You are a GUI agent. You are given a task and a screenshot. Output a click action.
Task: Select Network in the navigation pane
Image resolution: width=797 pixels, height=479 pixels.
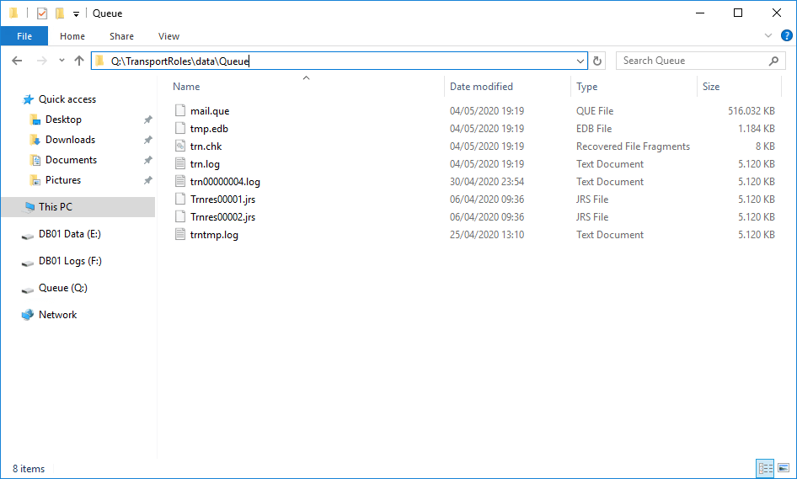pyautogui.click(x=57, y=315)
